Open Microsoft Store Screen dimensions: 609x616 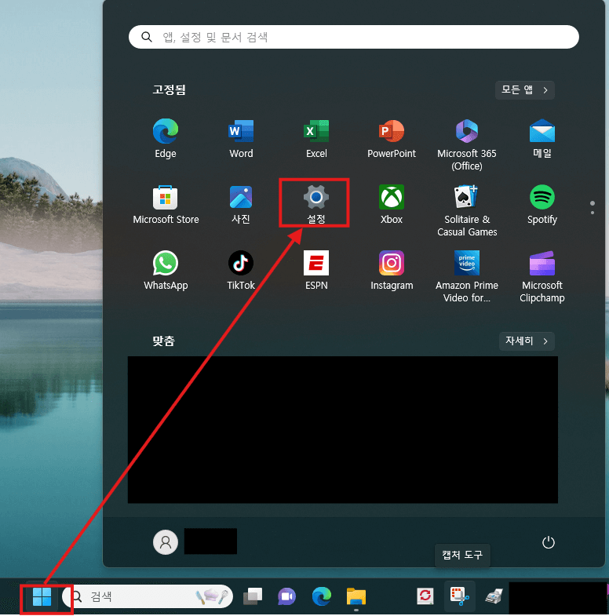pyautogui.click(x=166, y=204)
